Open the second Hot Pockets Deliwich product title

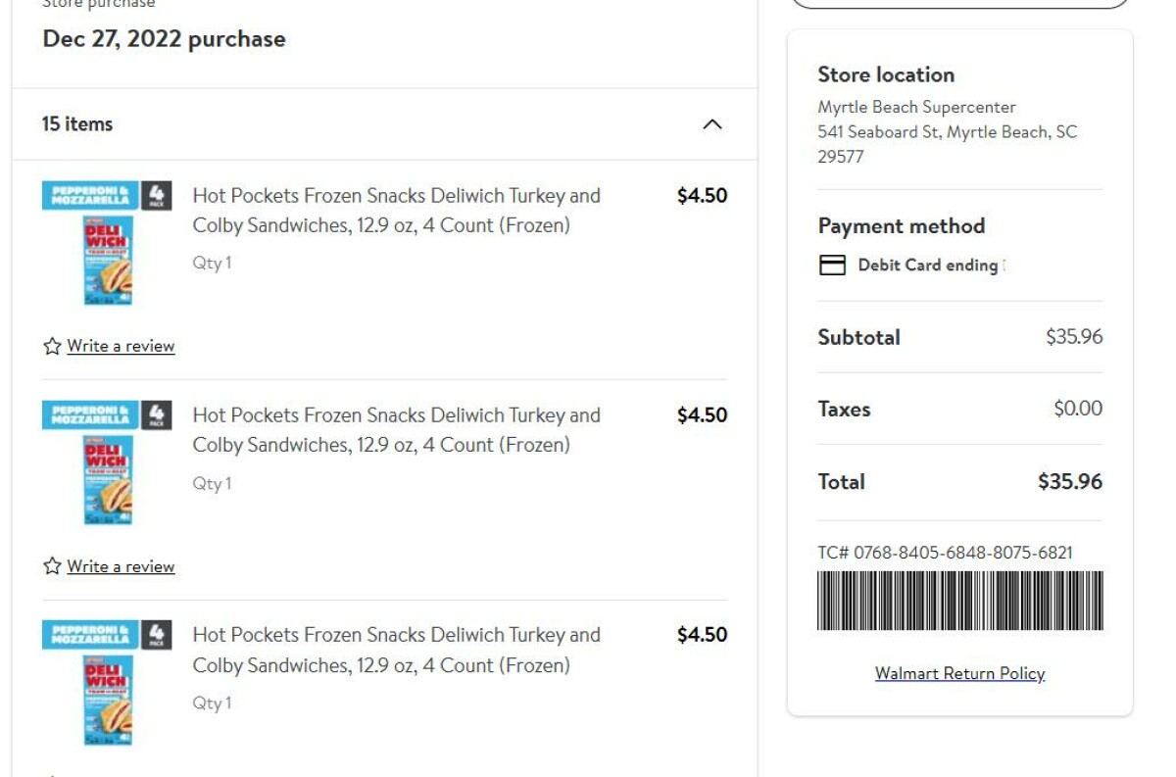click(x=396, y=430)
